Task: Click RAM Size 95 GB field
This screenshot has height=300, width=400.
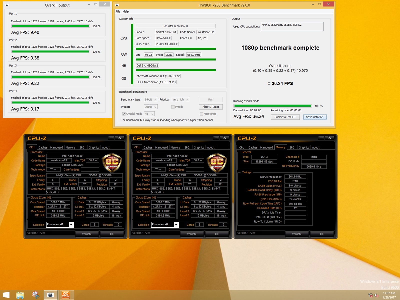Action: pos(148,55)
